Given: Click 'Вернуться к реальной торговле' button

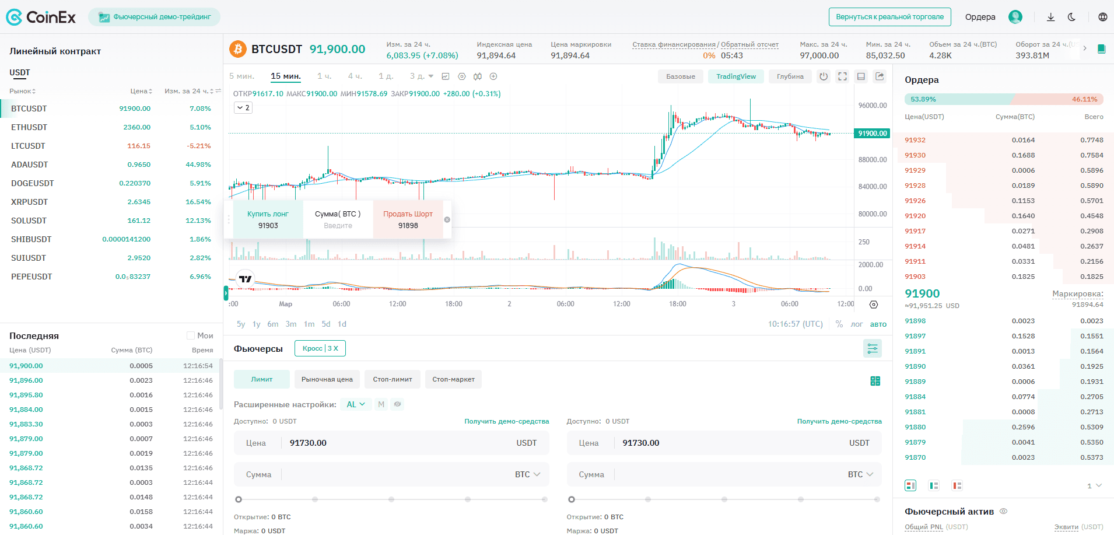Looking at the screenshot, I should tap(890, 17).
